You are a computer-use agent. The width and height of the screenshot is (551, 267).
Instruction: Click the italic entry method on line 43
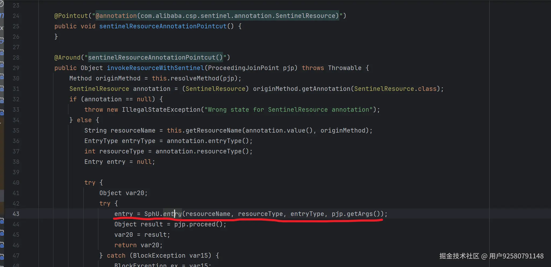click(x=172, y=214)
